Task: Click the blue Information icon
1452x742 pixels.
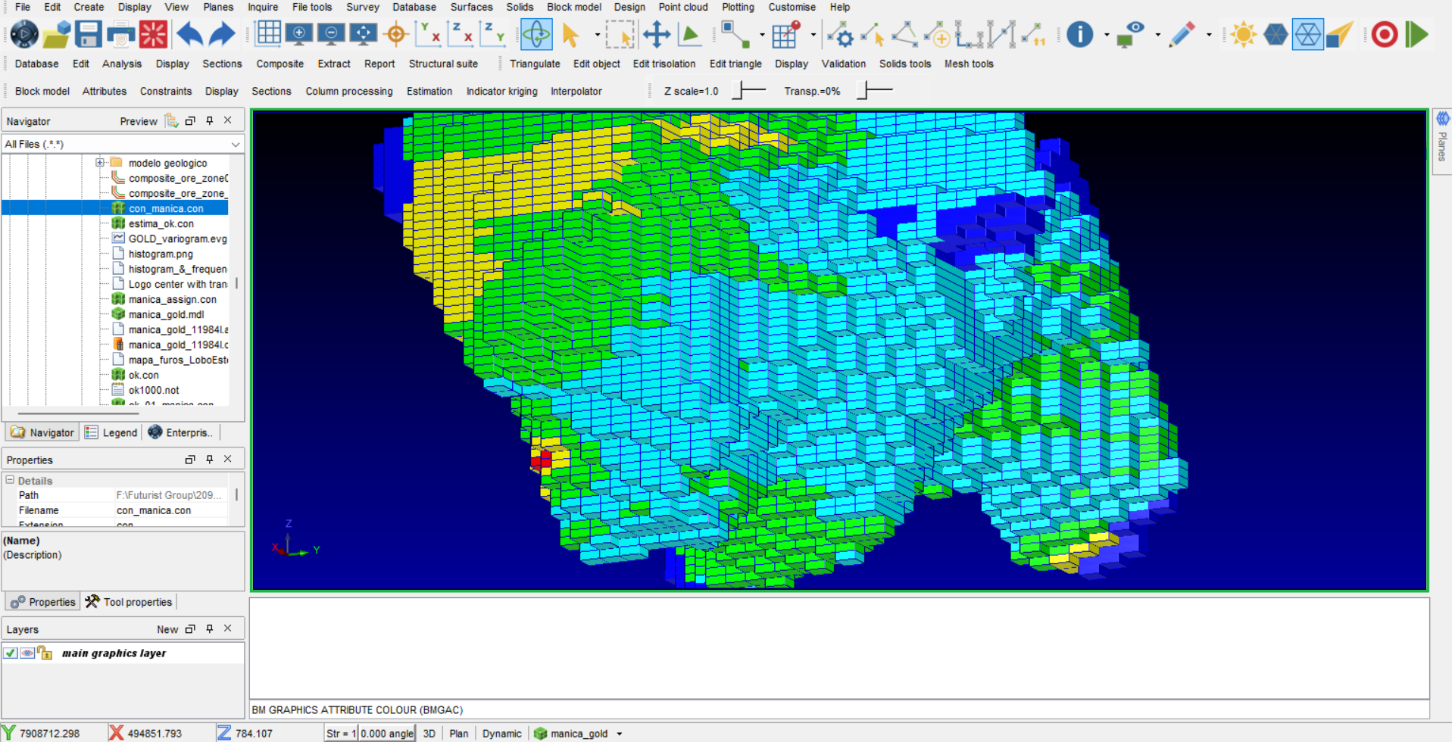Action: tap(1079, 34)
